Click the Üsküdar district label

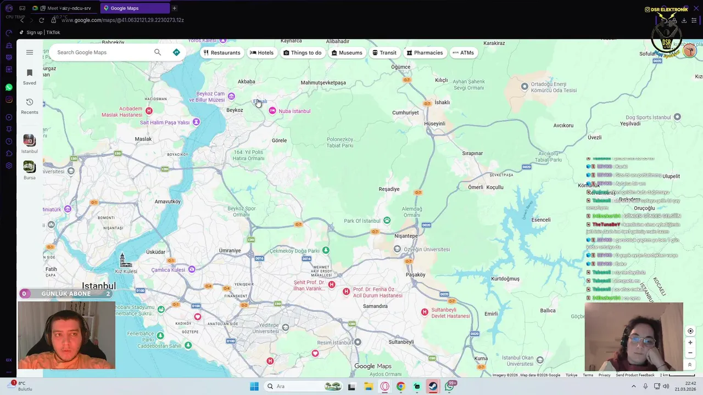click(155, 252)
